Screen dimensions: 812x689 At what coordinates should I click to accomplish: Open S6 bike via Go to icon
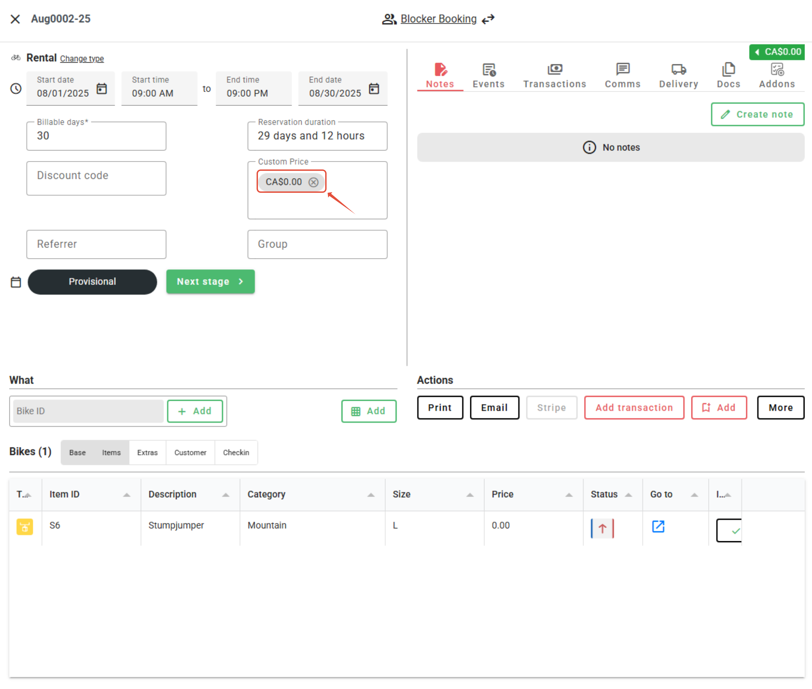658,527
